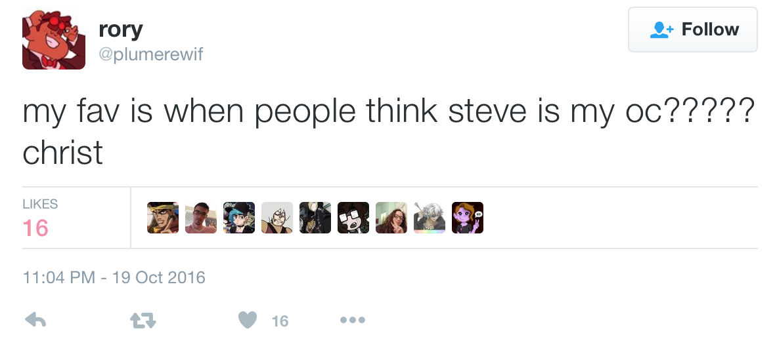The width and height of the screenshot is (775, 358).
Task: Click the reply arrow icon
Action: point(34,320)
